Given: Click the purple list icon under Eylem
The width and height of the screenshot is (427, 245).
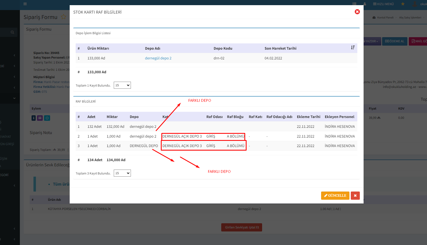Looking at the screenshot, I should pyautogui.click(x=40, y=118).
